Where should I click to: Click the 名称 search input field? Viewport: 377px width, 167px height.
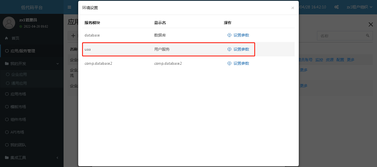coord(341,36)
